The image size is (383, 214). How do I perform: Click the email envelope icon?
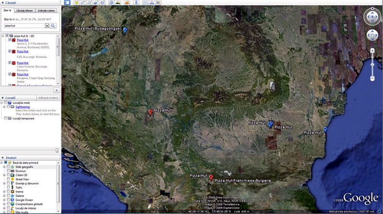pos(144,3)
